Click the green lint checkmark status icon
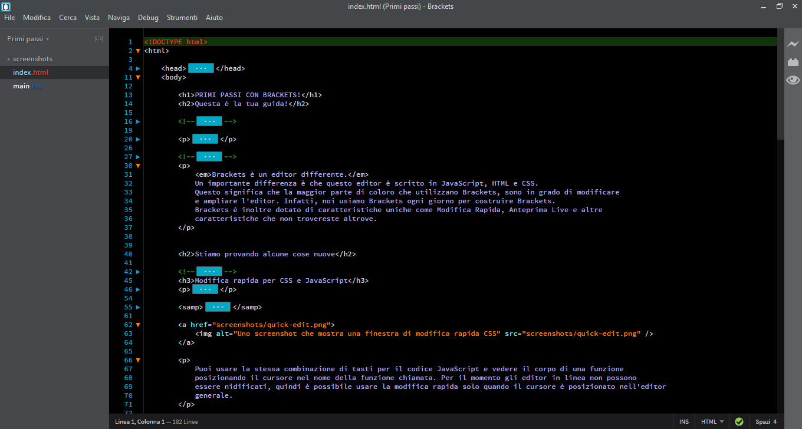802x429 pixels. pos(739,422)
